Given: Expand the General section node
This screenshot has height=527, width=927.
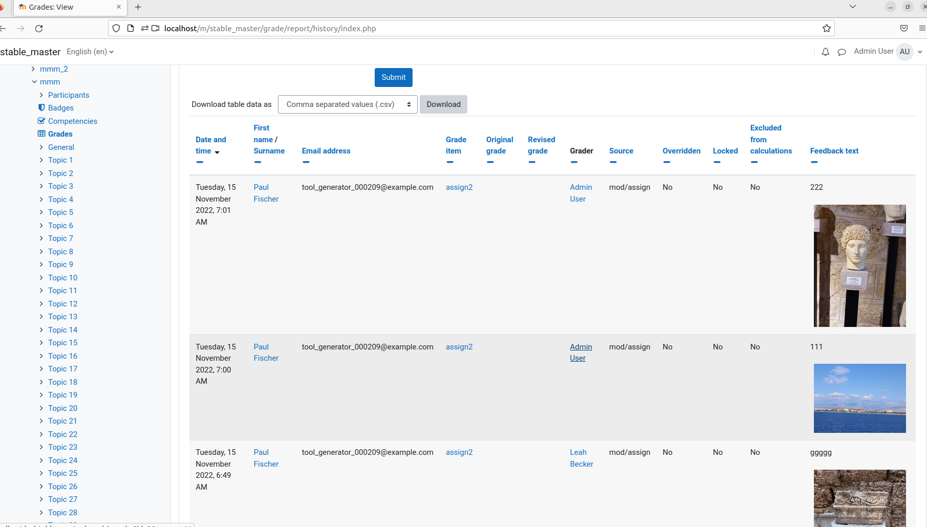Looking at the screenshot, I should [x=41, y=147].
